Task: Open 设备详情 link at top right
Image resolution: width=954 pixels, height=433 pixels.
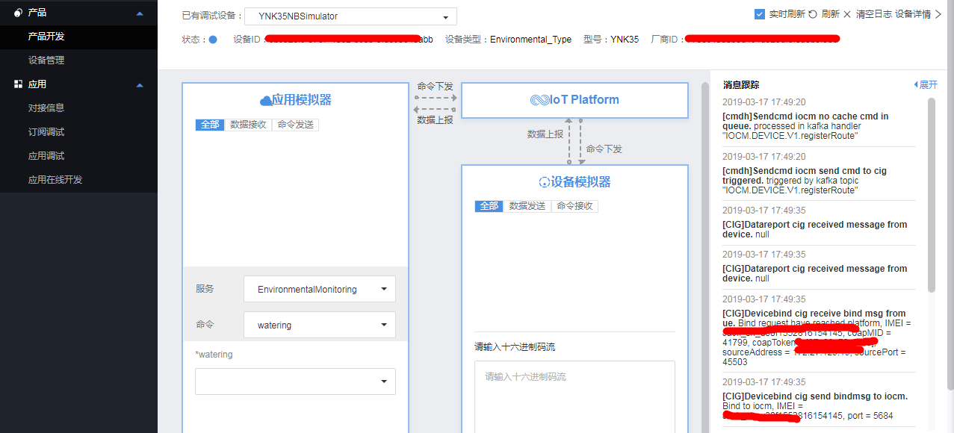Action: (x=917, y=14)
